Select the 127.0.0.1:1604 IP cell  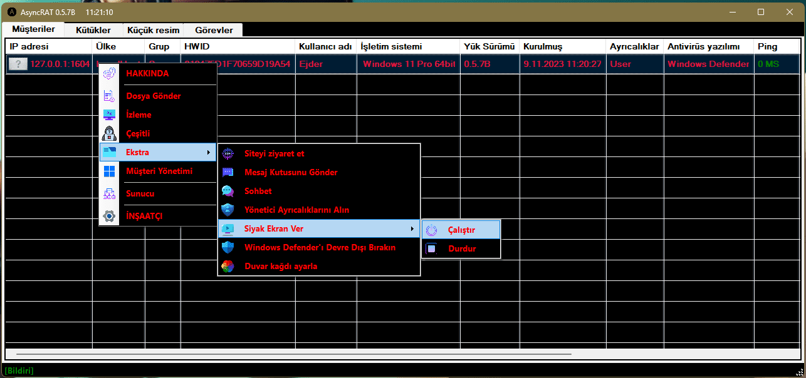pyautogui.click(x=60, y=64)
